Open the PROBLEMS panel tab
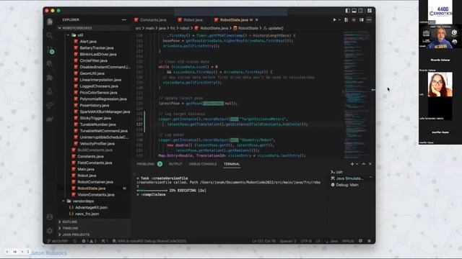Image resolution: width=462 pixels, height=259 pixels. click(146, 164)
